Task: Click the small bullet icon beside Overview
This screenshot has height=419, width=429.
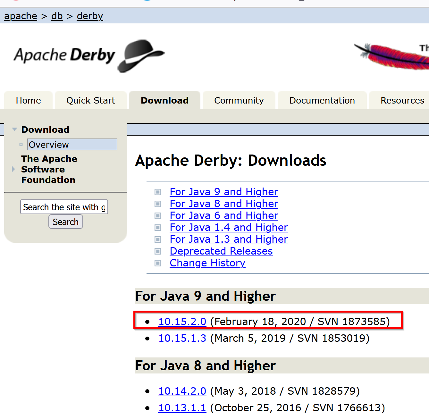Action: [21, 145]
